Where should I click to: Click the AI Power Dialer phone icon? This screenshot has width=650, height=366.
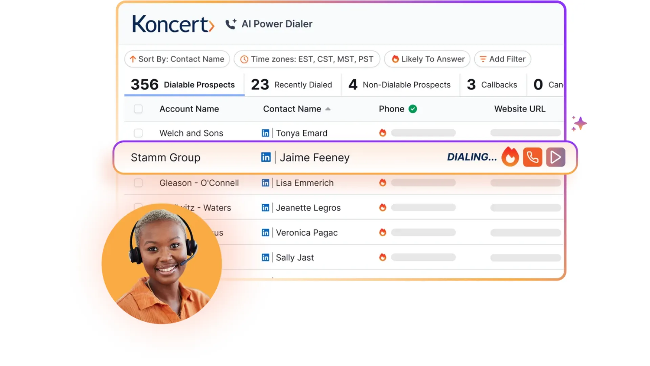click(231, 24)
